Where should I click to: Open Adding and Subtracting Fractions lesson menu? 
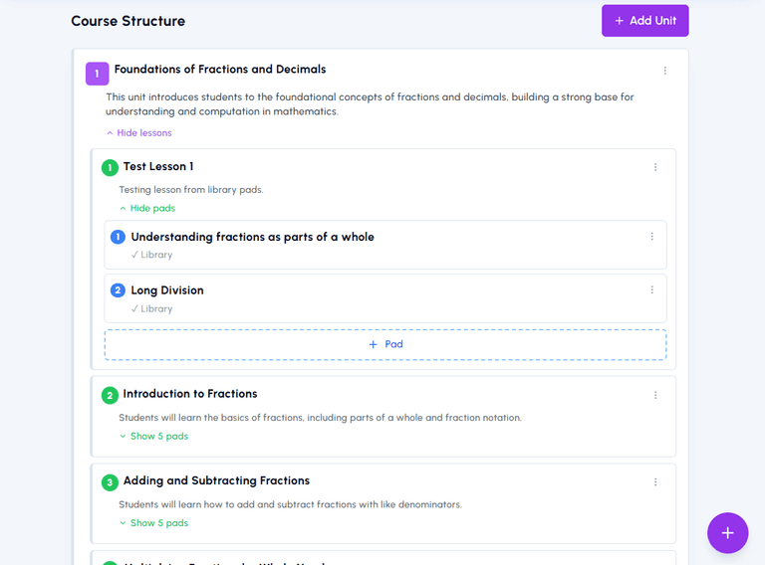tap(655, 481)
